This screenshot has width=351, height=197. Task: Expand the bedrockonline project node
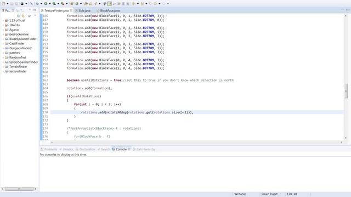[x=3, y=34]
